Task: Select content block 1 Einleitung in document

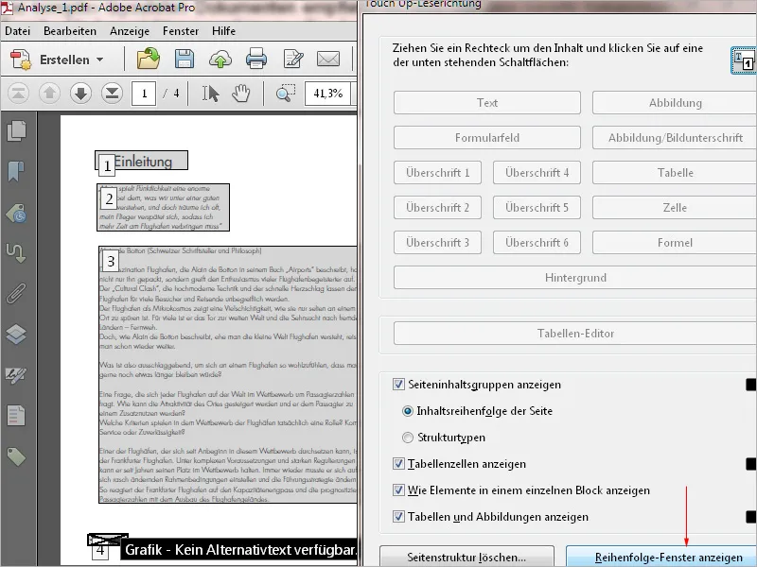Action: (141, 161)
